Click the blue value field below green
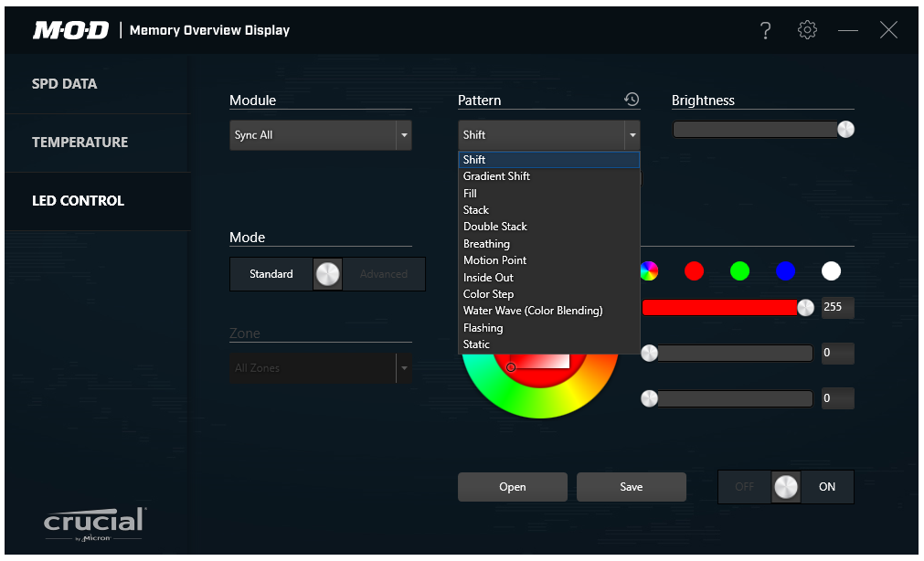Viewport: 924px width, 561px height. click(x=837, y=398)
